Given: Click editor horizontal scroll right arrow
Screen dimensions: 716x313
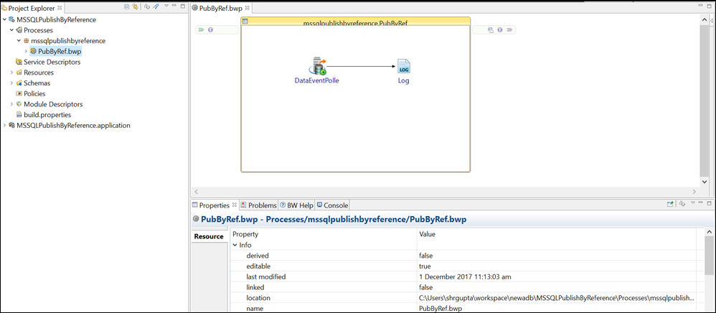Looking at the screenshot, I should tap(694, 192).
